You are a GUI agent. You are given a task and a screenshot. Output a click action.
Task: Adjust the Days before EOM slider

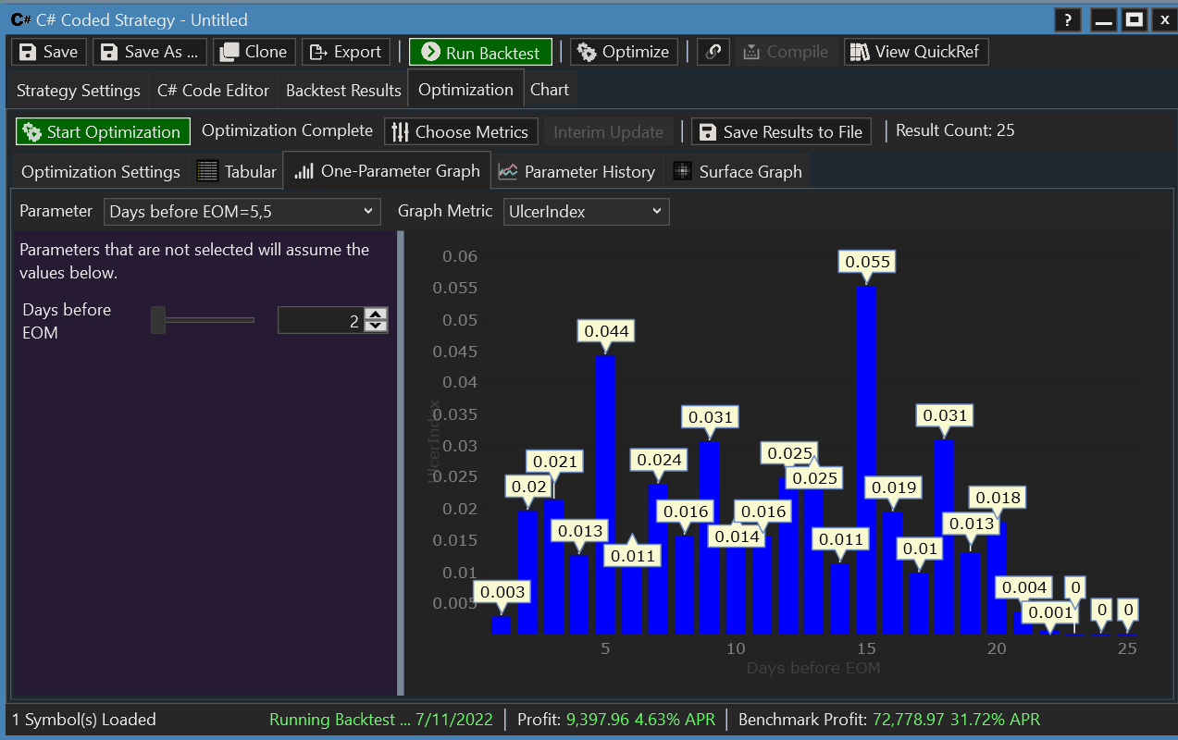tap(159, 319)
